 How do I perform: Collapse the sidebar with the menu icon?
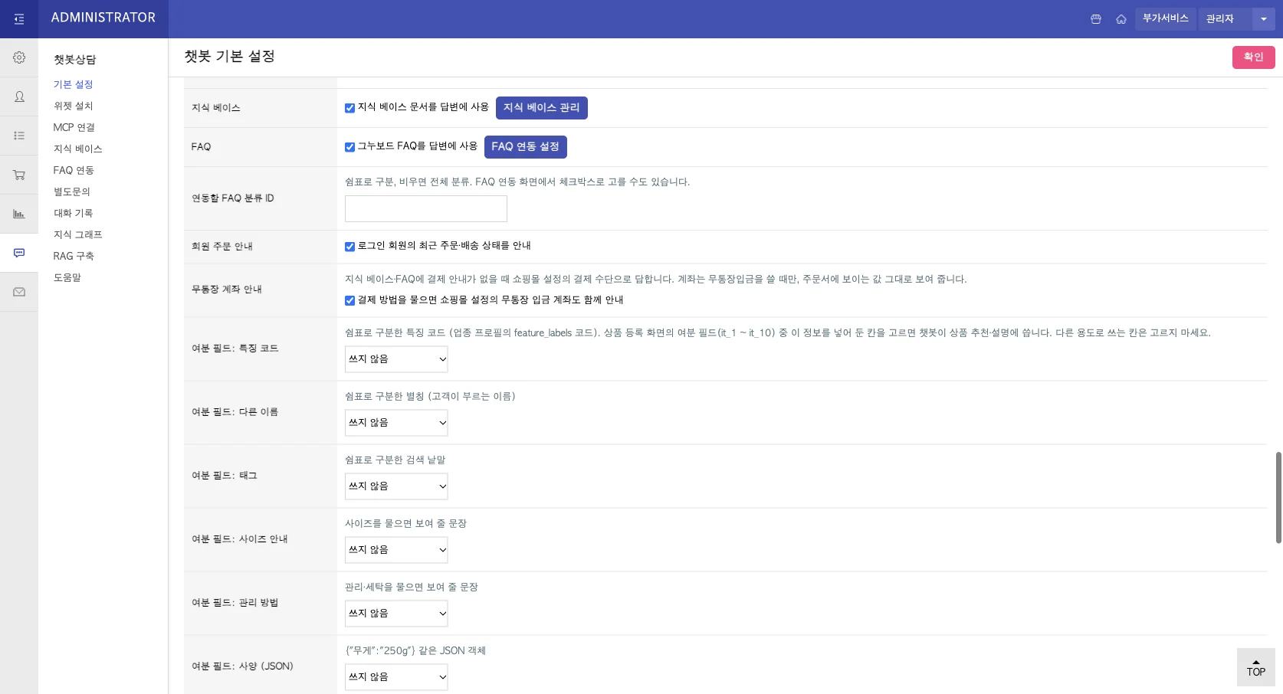pyautogui.click(x=19, y=19)
